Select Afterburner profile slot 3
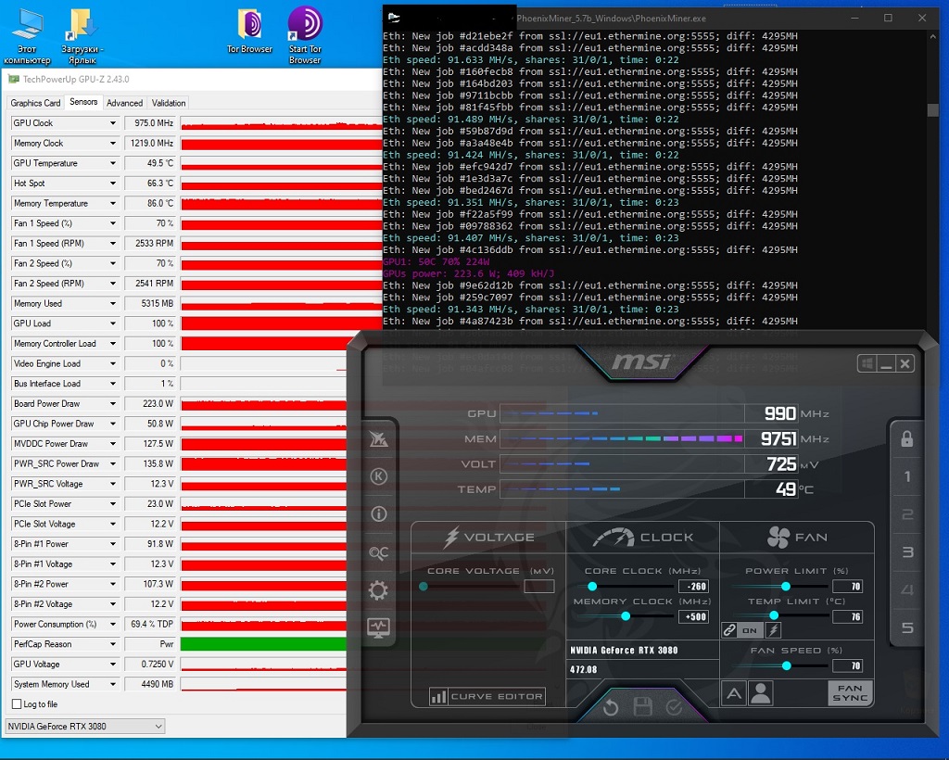 906,551
